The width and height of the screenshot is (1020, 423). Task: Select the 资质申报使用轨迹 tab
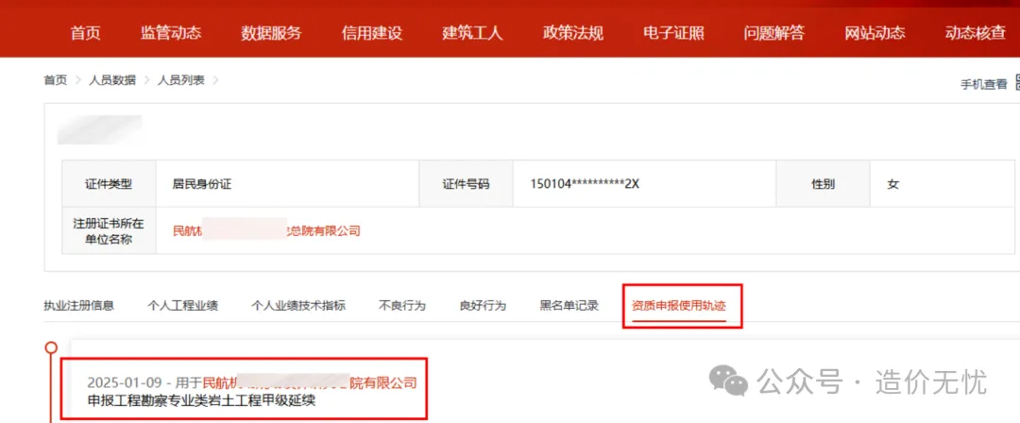678,305
